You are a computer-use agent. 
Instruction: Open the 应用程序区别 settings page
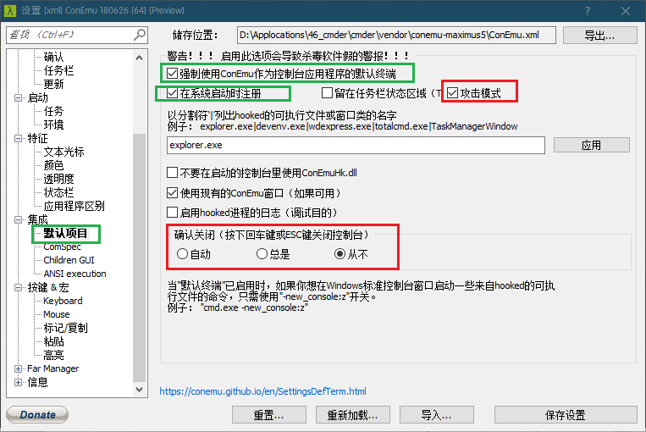click(75, 206)
